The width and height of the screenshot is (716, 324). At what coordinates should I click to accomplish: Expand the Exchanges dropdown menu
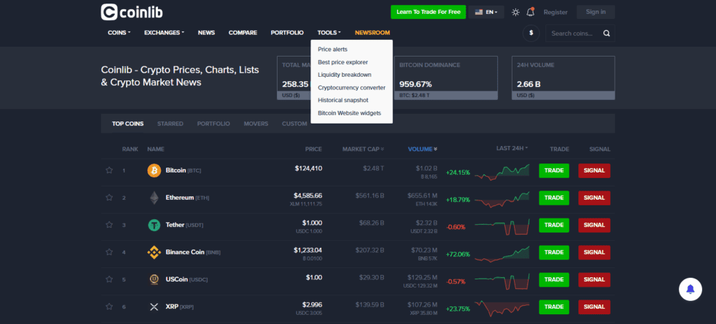[164, 33]
